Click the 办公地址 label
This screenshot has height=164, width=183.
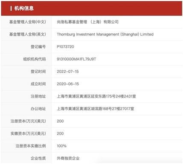click(38, 109)
